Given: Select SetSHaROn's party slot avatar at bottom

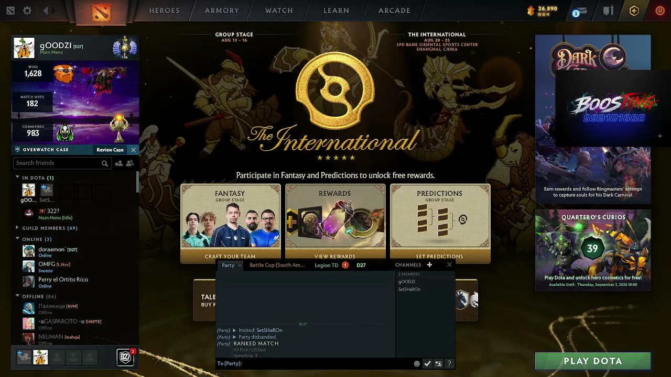Looking at the screenshot, I should [x=24, y=357].
